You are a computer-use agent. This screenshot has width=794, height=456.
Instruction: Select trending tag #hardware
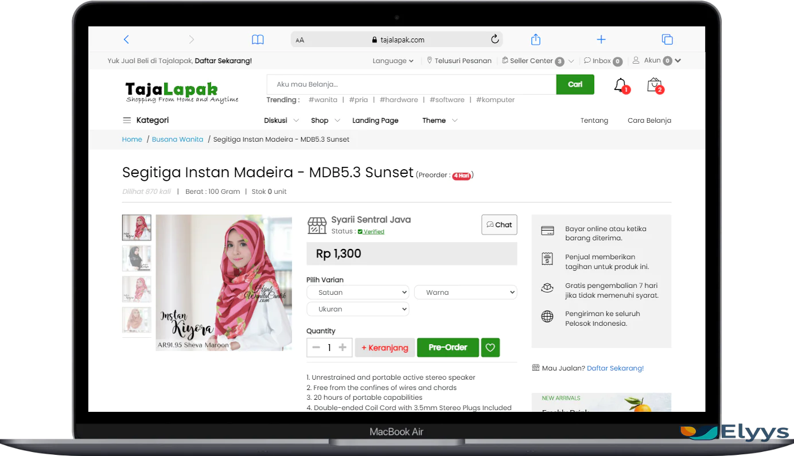tap(399, 100)
